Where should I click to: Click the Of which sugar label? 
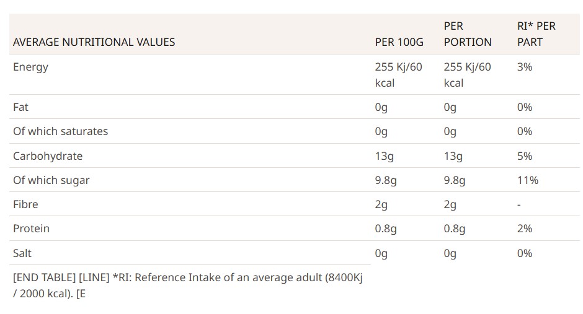[x=51, y=180]
